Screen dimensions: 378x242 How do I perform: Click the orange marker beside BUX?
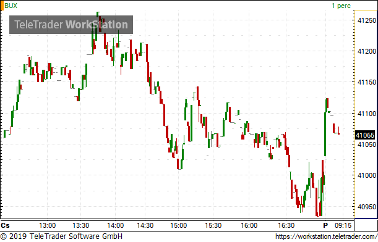2,6
